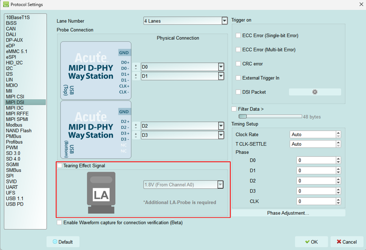Image resolution: width=366 pixels, height=250 pixels.
Task: Click the D0 phase value field
Action: coord(316,160)
